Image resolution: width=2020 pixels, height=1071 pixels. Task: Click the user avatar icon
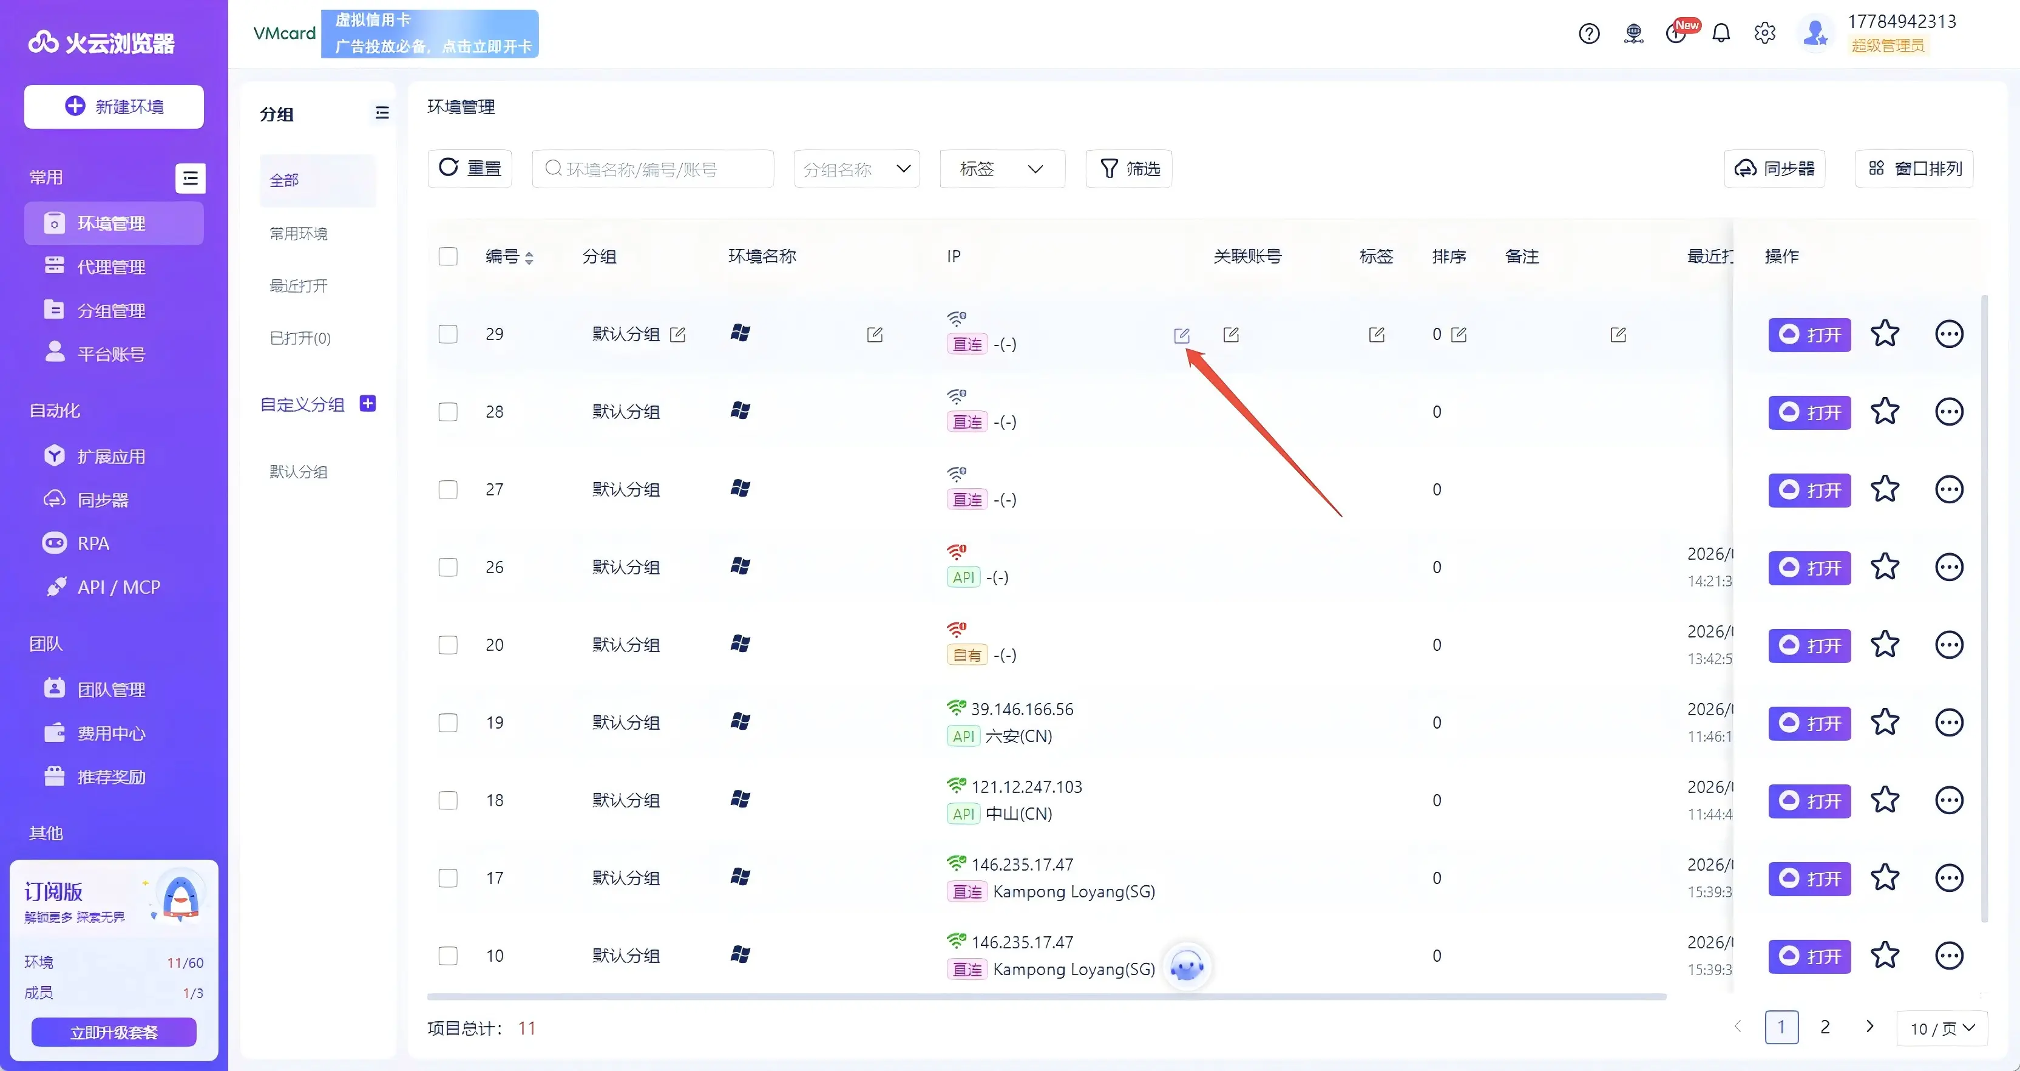point(1815,34)
